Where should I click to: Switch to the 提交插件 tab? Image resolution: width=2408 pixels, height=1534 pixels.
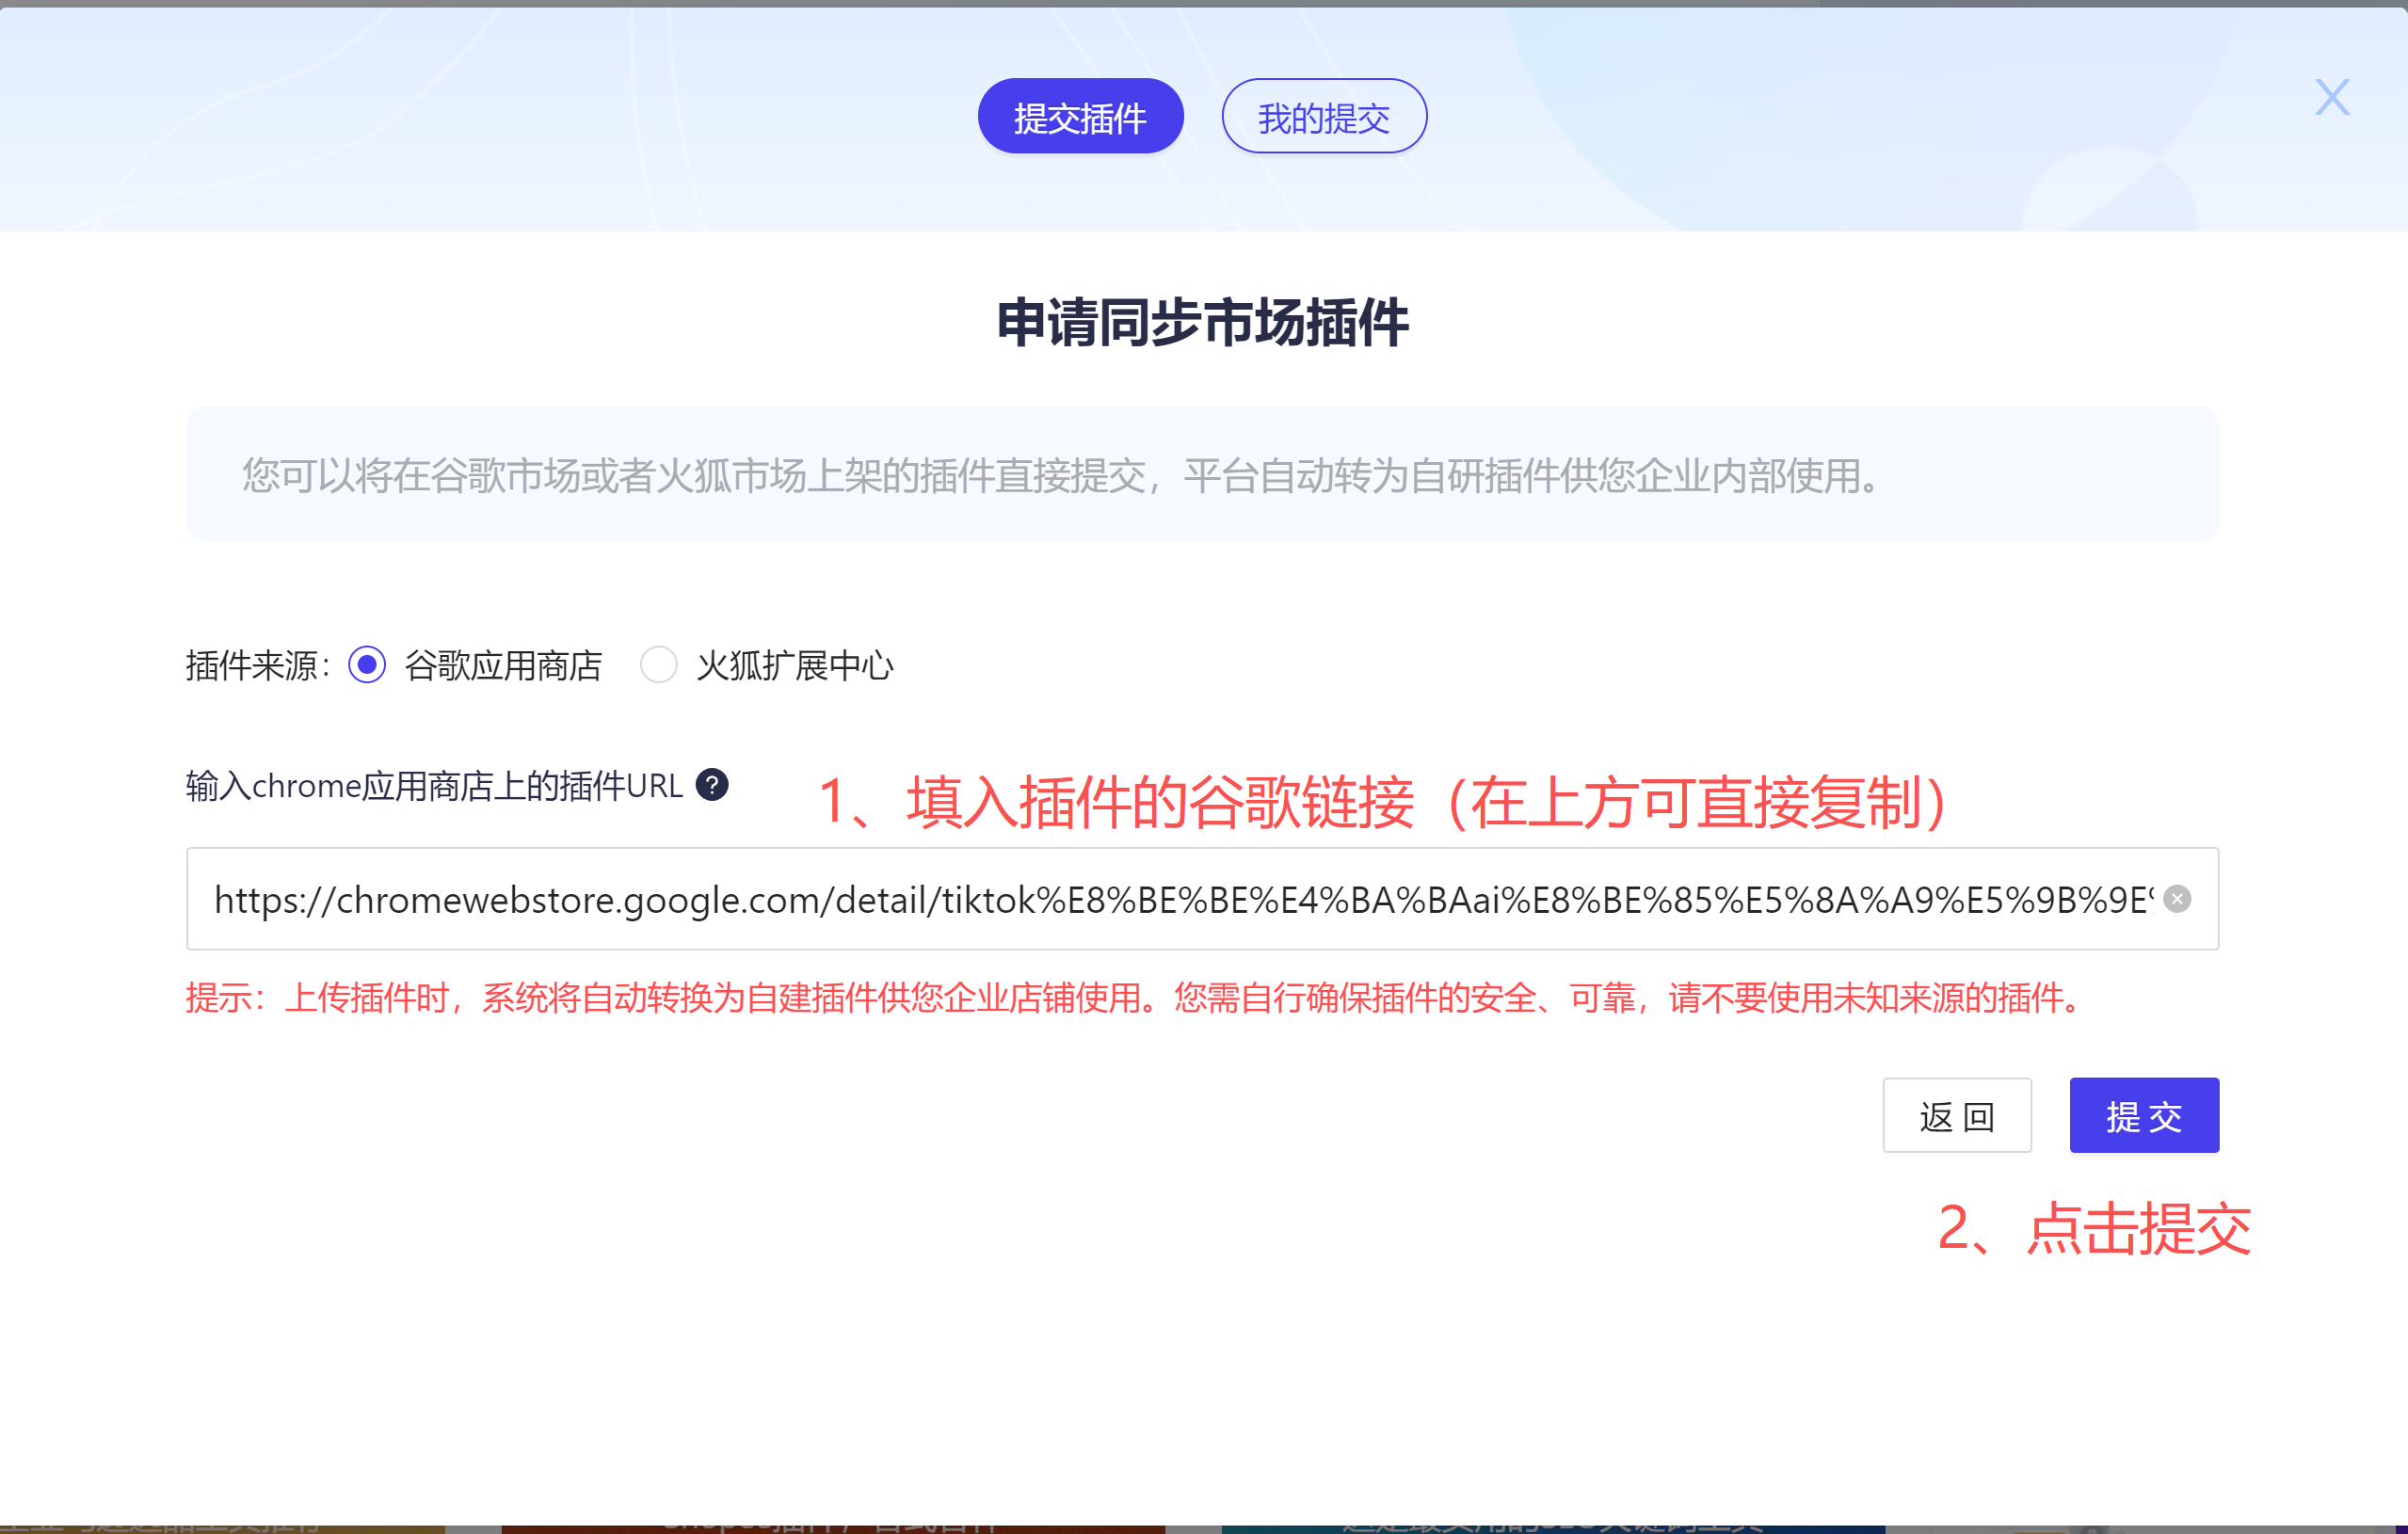click(x=1080, y=117)
